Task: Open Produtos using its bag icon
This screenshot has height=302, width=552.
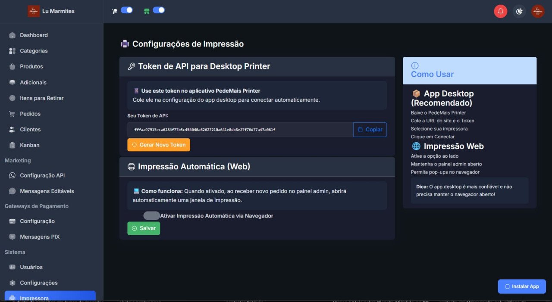Action: pos(13,66)
